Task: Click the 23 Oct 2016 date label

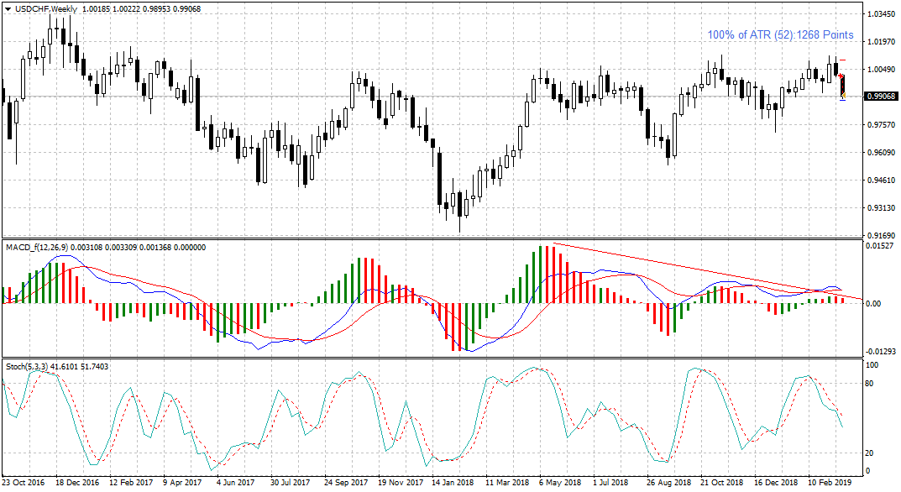Action: click(x=24, y=482)
